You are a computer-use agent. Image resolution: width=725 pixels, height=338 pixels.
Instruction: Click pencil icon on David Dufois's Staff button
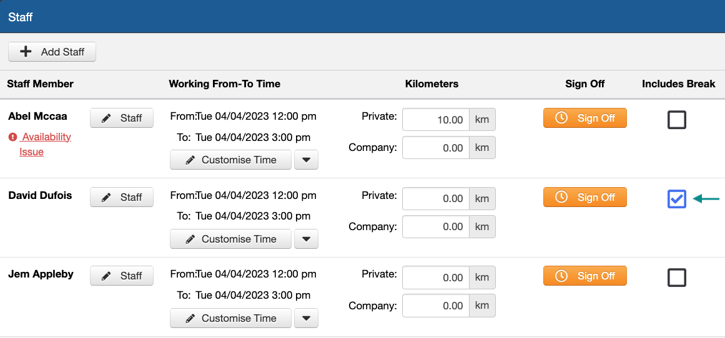[x=106, y=197]
